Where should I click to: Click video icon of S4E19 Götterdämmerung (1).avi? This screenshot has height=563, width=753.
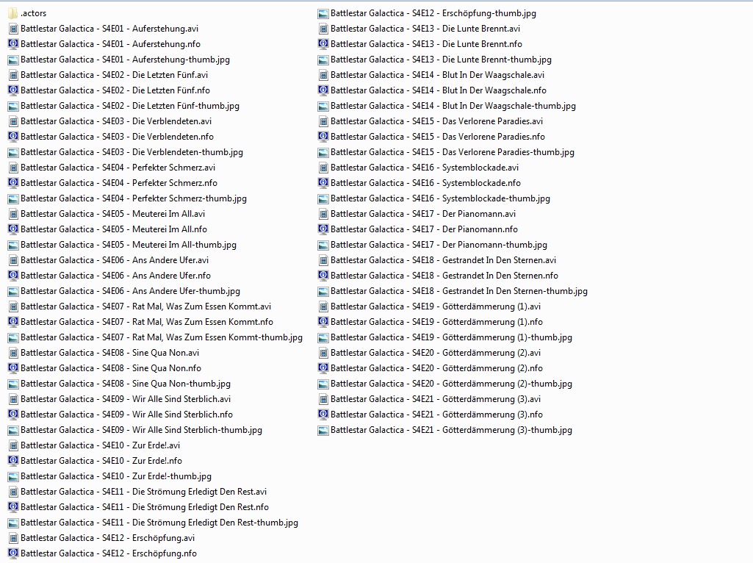coord(323,306)
